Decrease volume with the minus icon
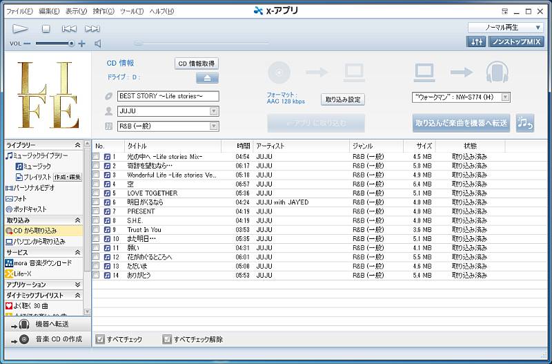 pyautogui.click(x=27, y=44)
